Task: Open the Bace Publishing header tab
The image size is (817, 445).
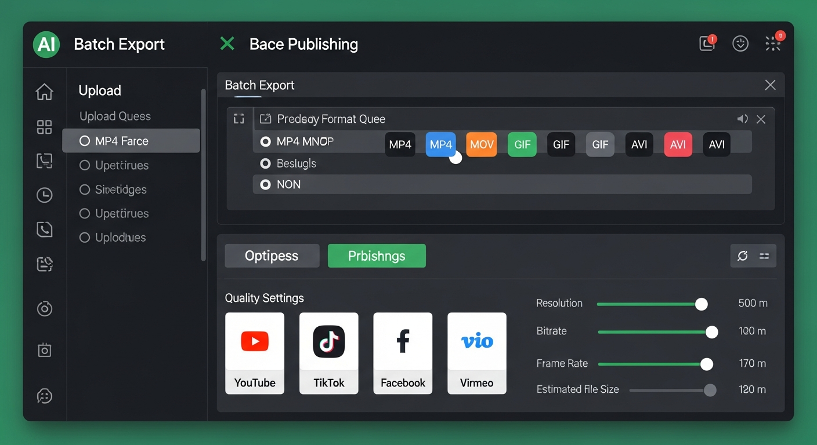Action: click(x=303, y=44)
